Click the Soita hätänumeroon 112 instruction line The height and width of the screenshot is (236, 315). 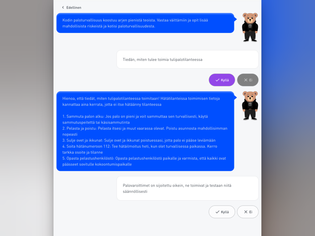[x=140, y=149]
